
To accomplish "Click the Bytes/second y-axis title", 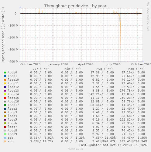I will click(x=3, y=35).
